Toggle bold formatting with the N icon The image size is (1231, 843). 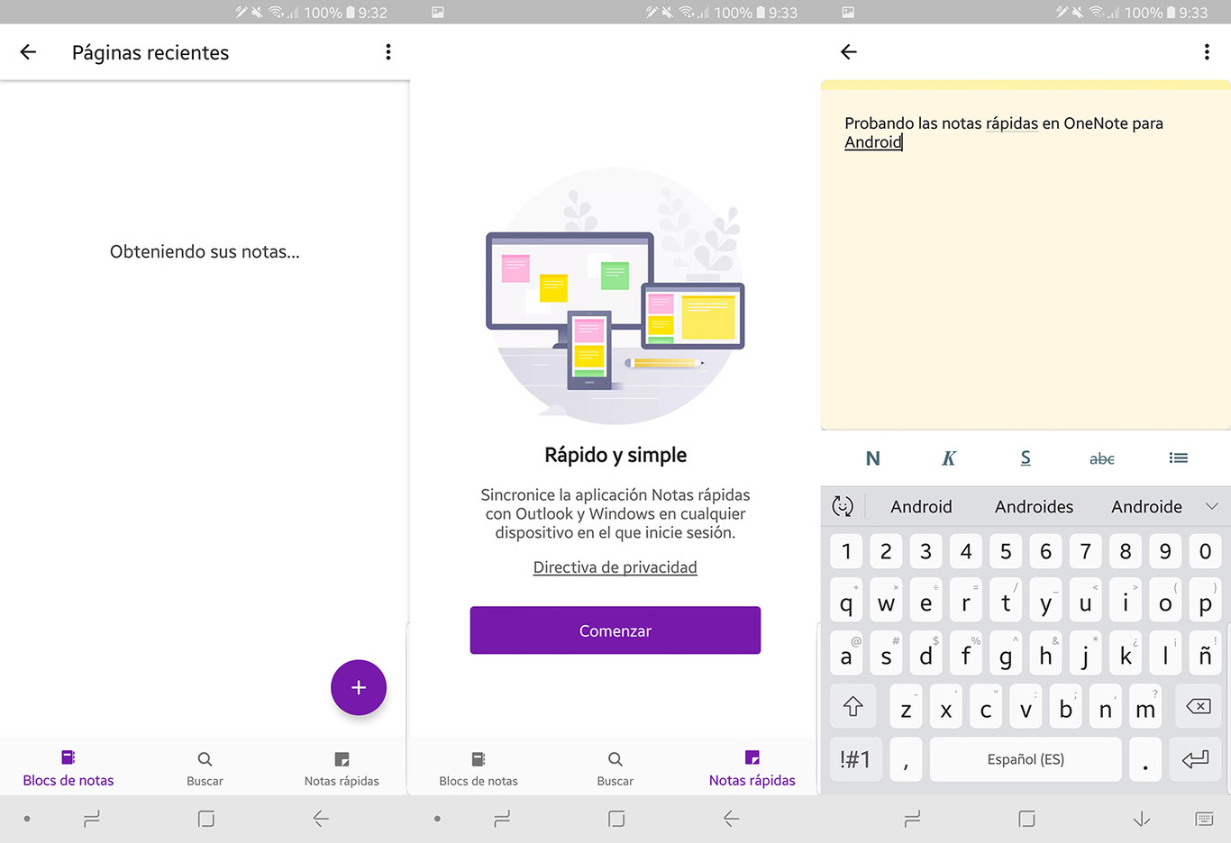(x=871, y=458)
